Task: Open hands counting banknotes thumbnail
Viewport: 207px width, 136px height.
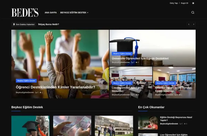Action: (72, 126)
